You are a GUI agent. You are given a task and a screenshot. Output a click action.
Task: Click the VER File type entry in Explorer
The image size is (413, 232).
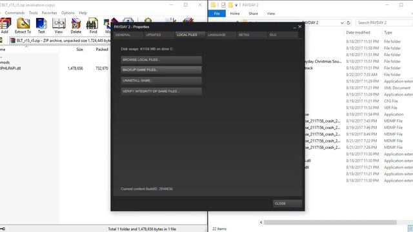pyautogui.click(x=390, y=108)
